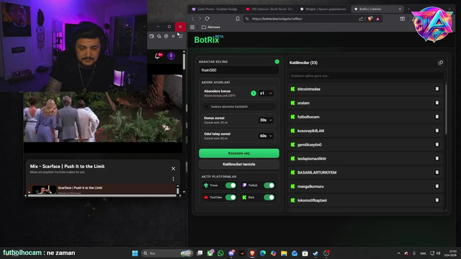Viewport: 461px width, 259px height.
Task: Reload the BotRix page
Action: pos(207,19)
